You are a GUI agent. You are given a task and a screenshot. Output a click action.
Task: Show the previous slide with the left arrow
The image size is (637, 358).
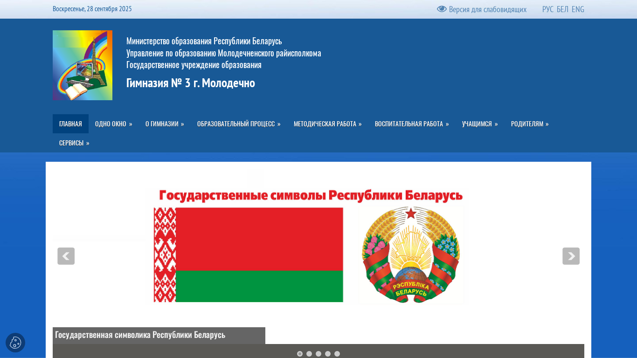tap(66, 256)
